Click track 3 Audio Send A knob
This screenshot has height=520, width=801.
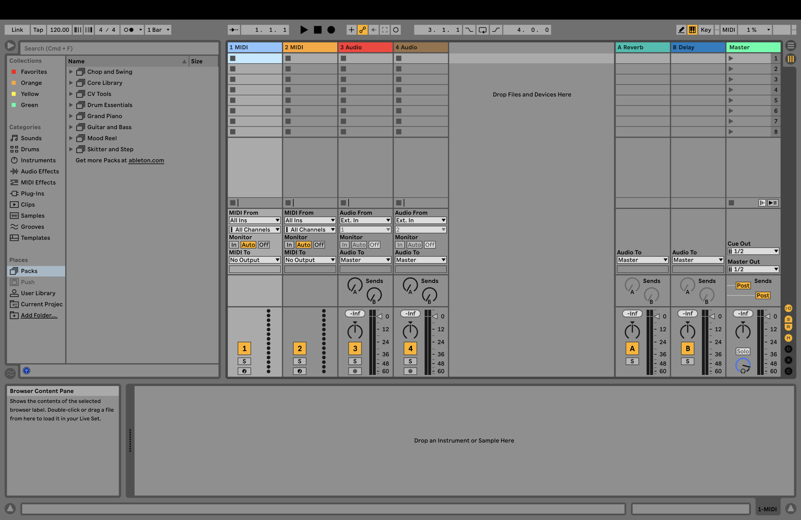[355, 285]
